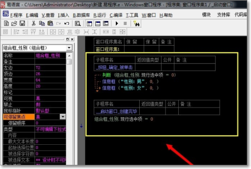251x169 pixels.
Task: Click the Undo arrow icon
Action: click(x=67, y=23)
